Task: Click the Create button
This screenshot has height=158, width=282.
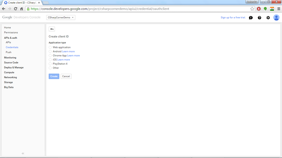Action: [x=54, y=76]
